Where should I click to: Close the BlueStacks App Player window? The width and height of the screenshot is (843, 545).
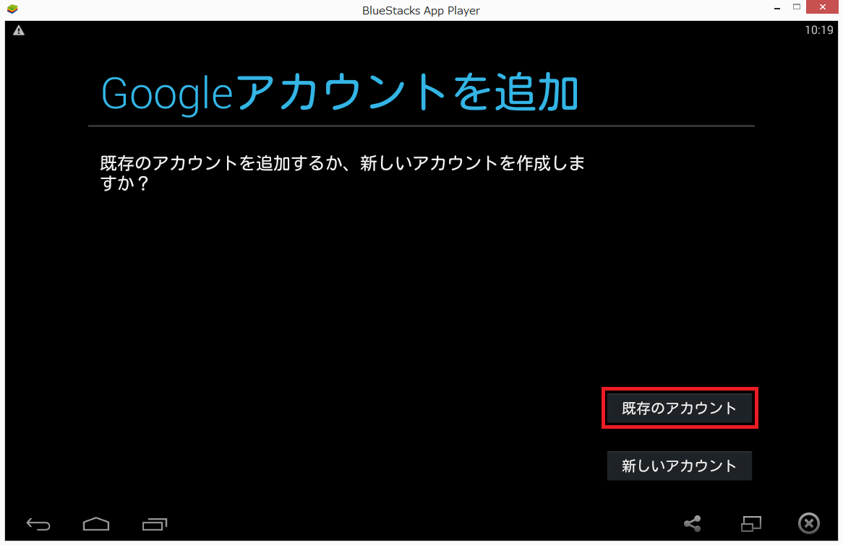click(x=823, y=7)
